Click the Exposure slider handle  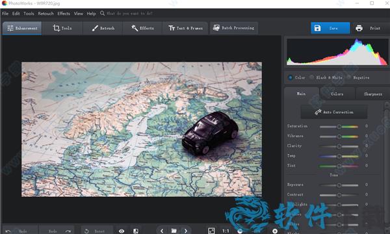pyautogui.click(x=339, y=185)
